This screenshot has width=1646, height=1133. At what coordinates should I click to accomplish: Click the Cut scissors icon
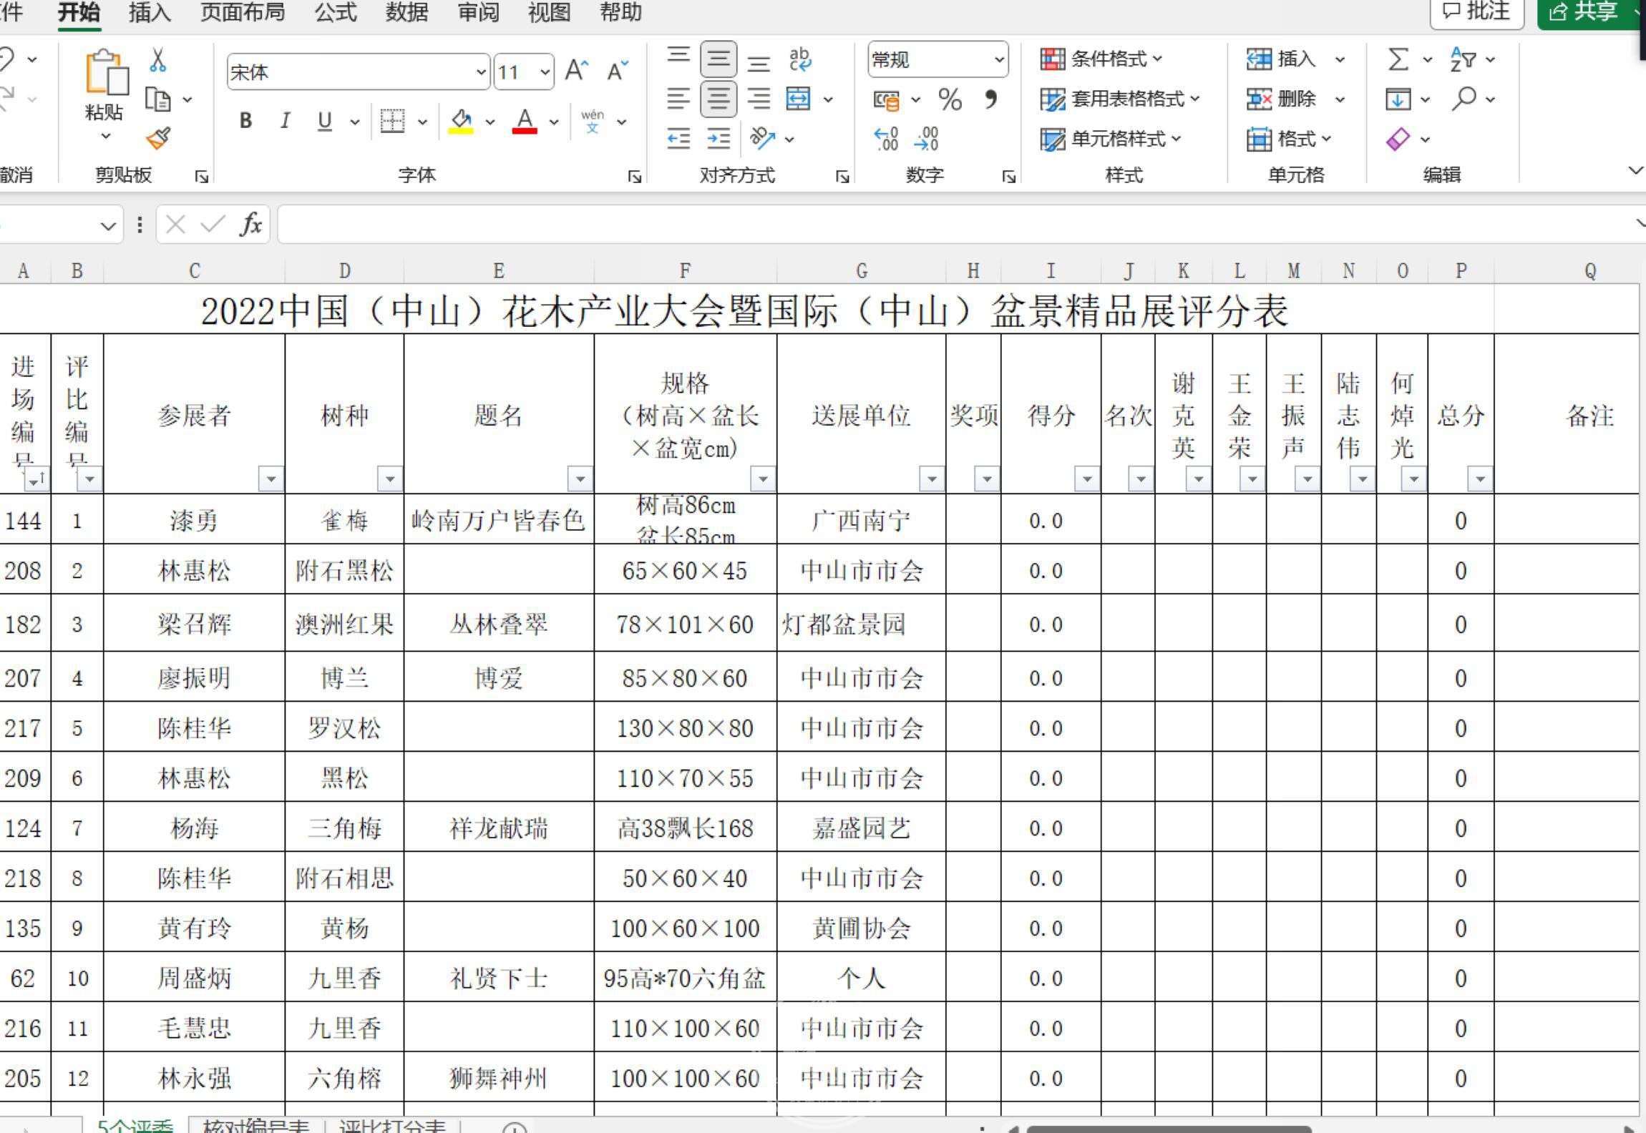(x=158, y=60)
